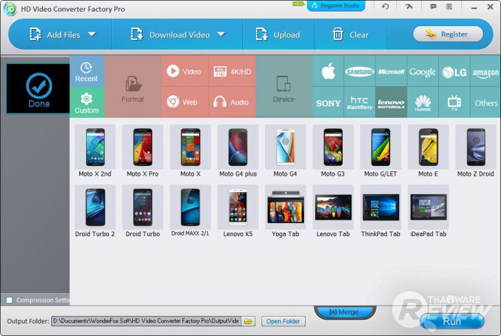Click the undo arrow title icon
This screenshot has height=336, width=501.
(385, 6)
